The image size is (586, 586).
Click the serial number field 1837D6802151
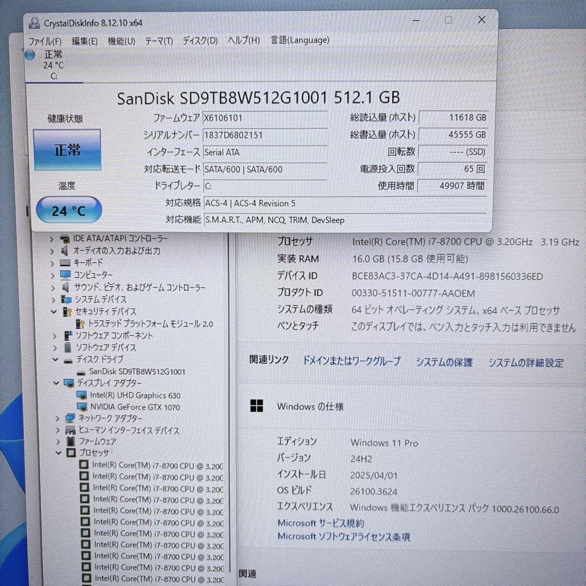pyautogui.click(x=265, y=135)
